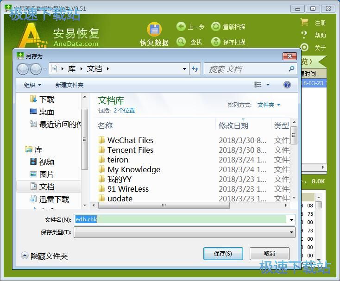Click the document icon in the address bar

click(54, 69)
